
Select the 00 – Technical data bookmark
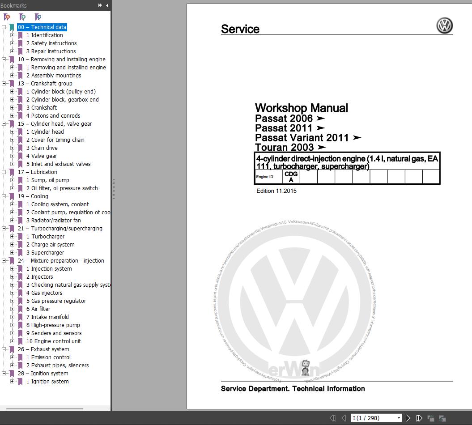tap(42, 27)
